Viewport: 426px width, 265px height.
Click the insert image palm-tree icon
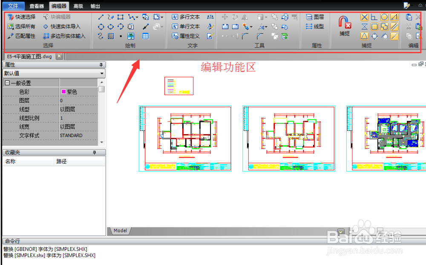pos(131,36)
